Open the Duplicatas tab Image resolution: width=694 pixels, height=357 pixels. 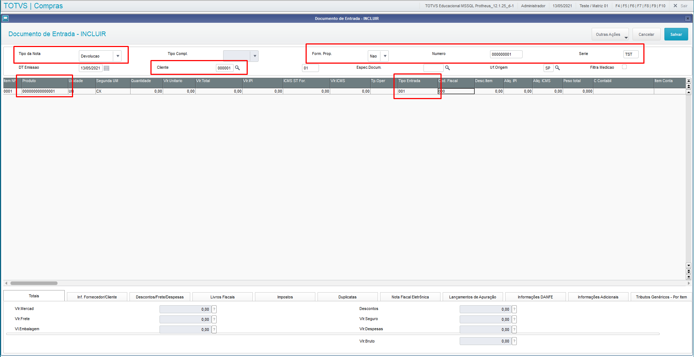(x=348, y=297)
